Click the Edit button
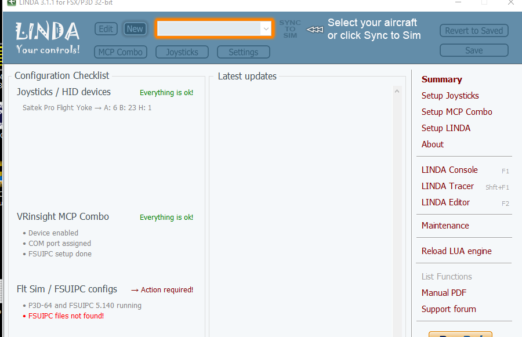 (x=106, y=29)
